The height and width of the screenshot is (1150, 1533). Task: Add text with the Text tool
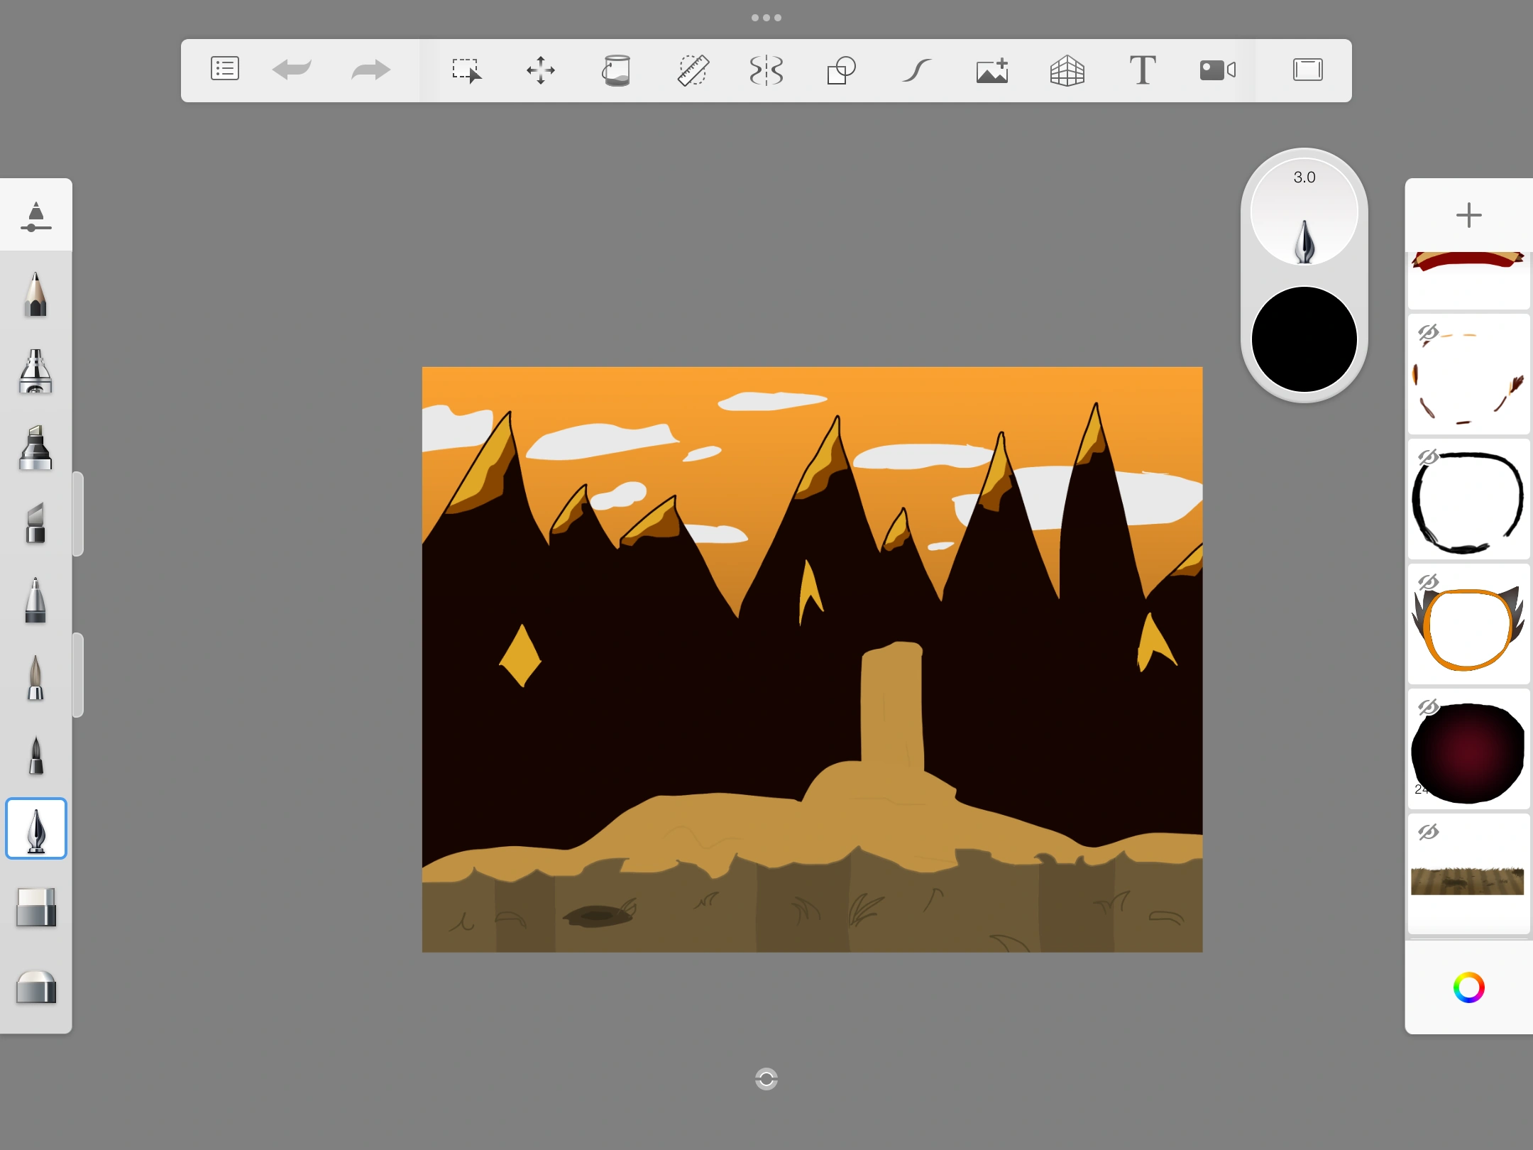(1142, 70)
